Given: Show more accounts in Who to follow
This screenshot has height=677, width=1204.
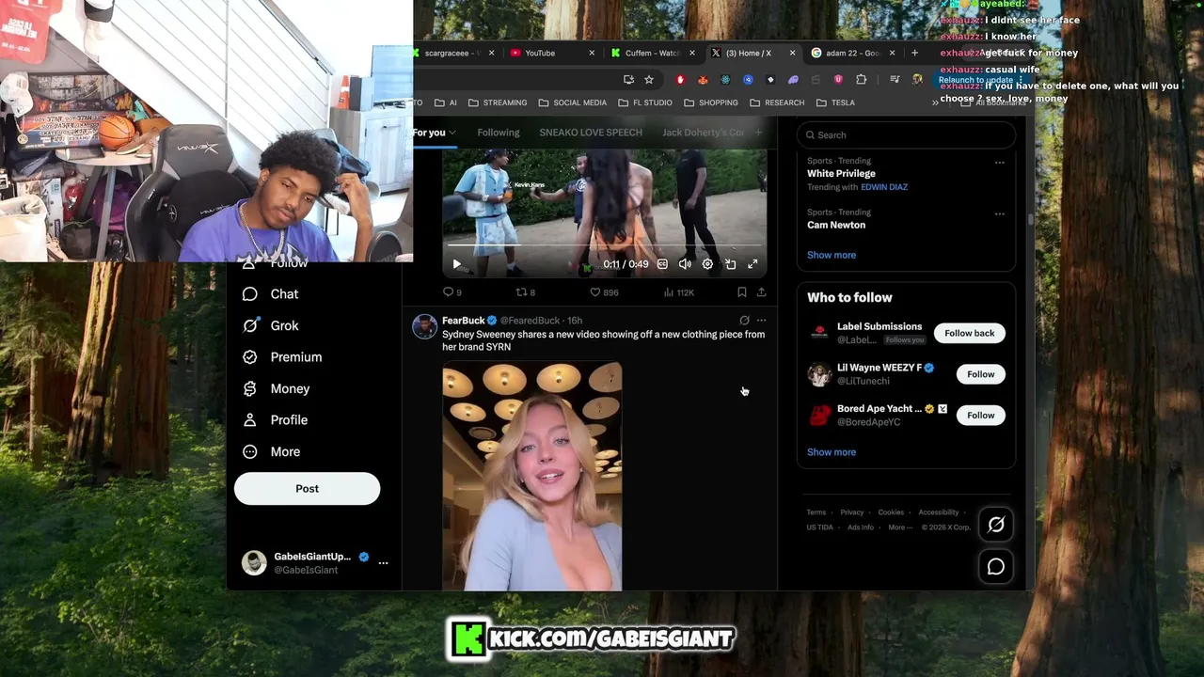Looking at the screenshot, I should point(832,452).
